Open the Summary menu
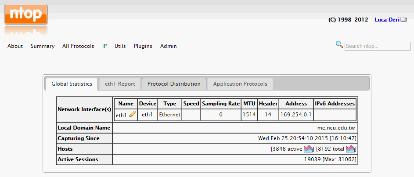This screenshot has width=414, height=177. [43, 46]
